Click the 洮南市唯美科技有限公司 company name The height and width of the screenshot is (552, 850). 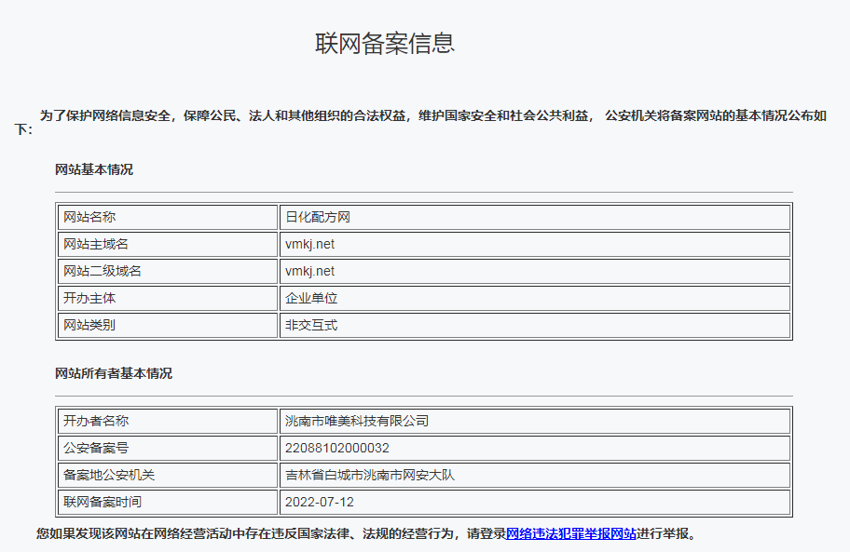pos(357,421)
